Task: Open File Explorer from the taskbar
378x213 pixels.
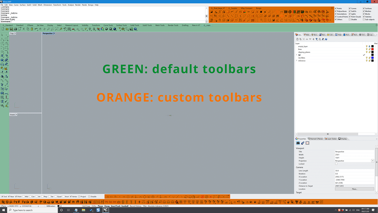Action: point(83,210)
